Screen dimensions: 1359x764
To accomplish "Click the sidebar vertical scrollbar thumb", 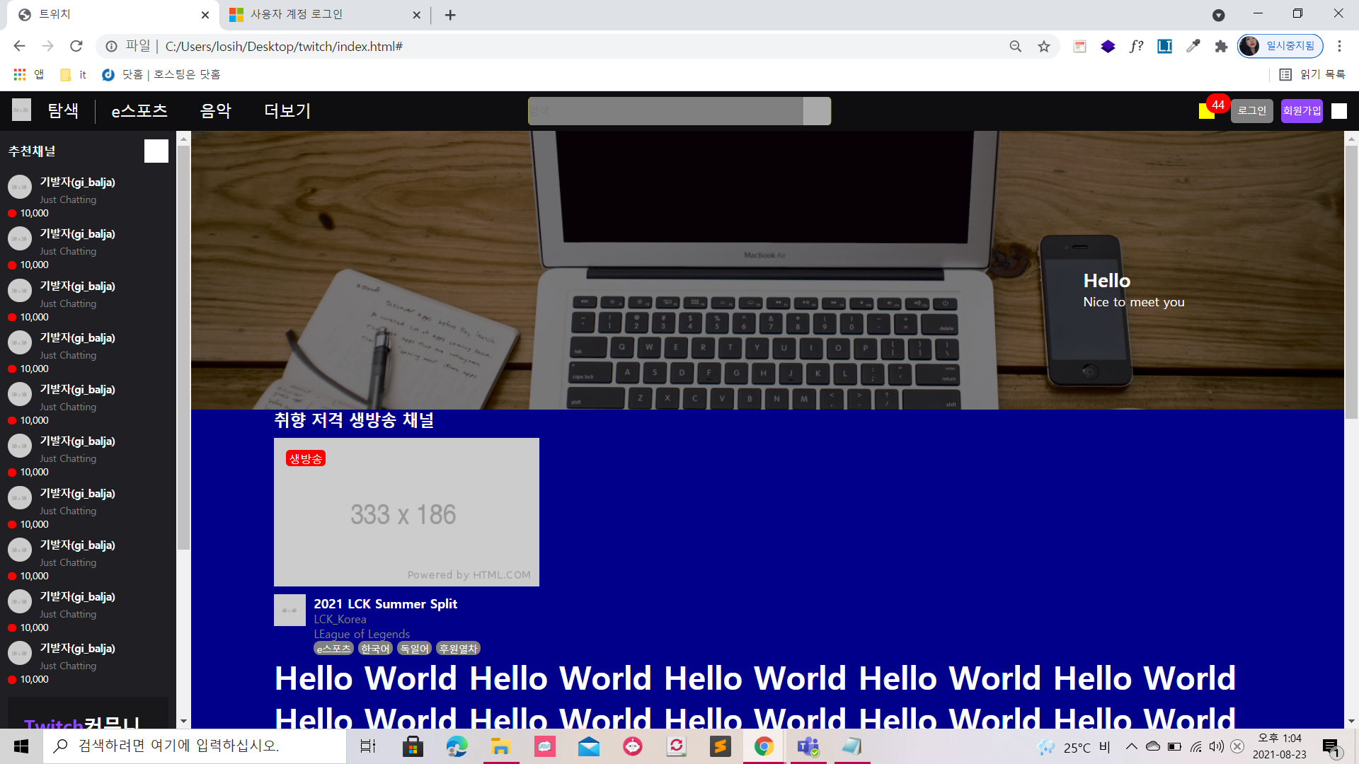I will tap(183, 347).
